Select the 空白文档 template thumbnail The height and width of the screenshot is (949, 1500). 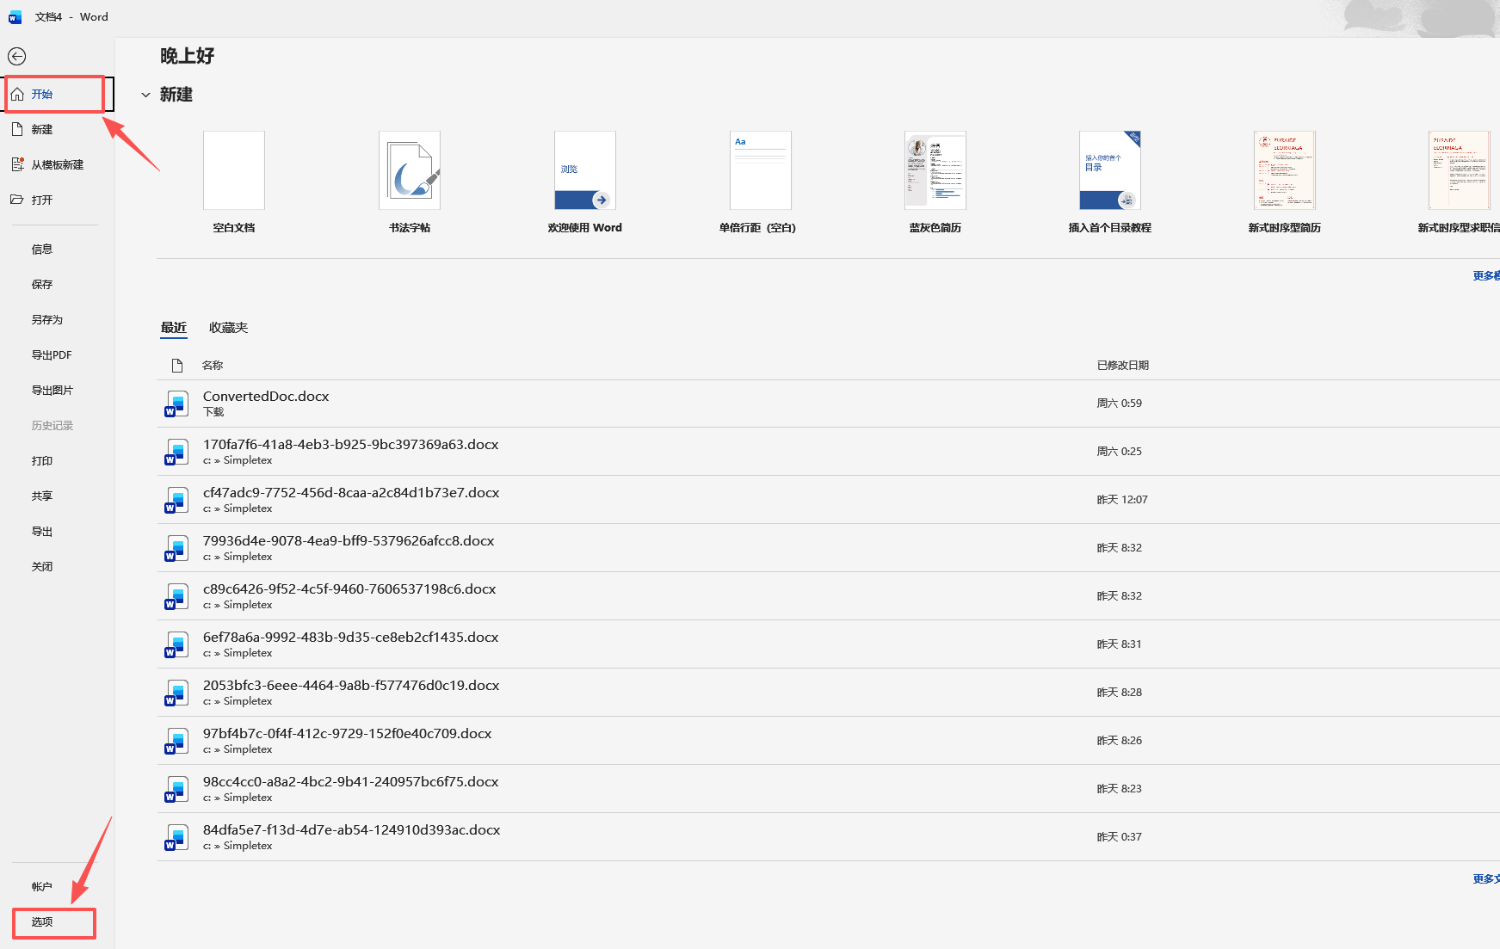tap(234, 170)
